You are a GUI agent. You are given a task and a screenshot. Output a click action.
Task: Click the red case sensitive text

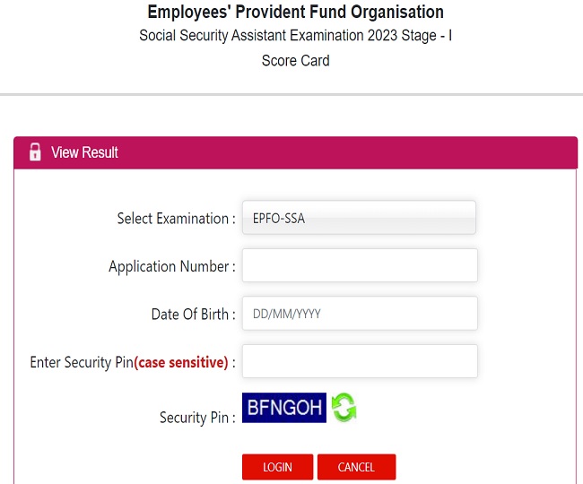(x=180, y=363)
